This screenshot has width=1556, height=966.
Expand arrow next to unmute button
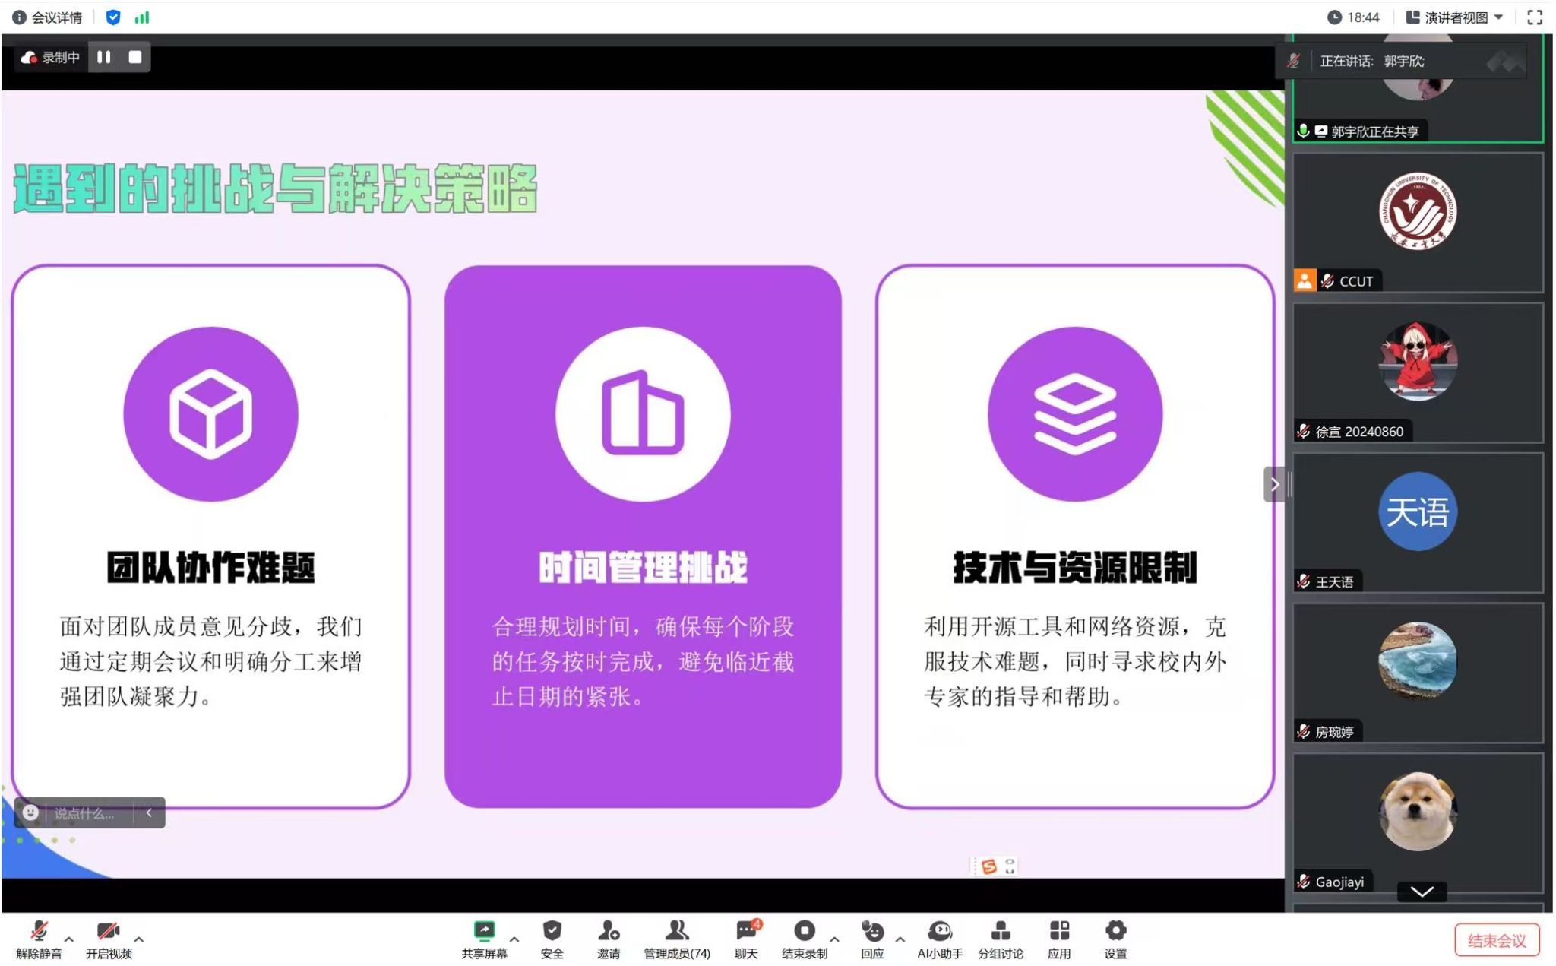tap(69, 939)
